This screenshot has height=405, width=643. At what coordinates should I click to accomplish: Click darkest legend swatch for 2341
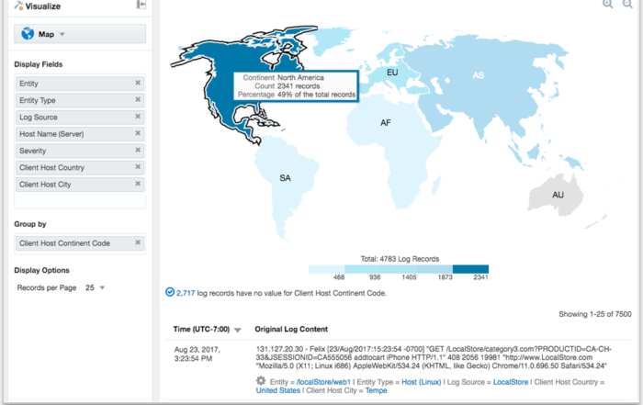470,269
